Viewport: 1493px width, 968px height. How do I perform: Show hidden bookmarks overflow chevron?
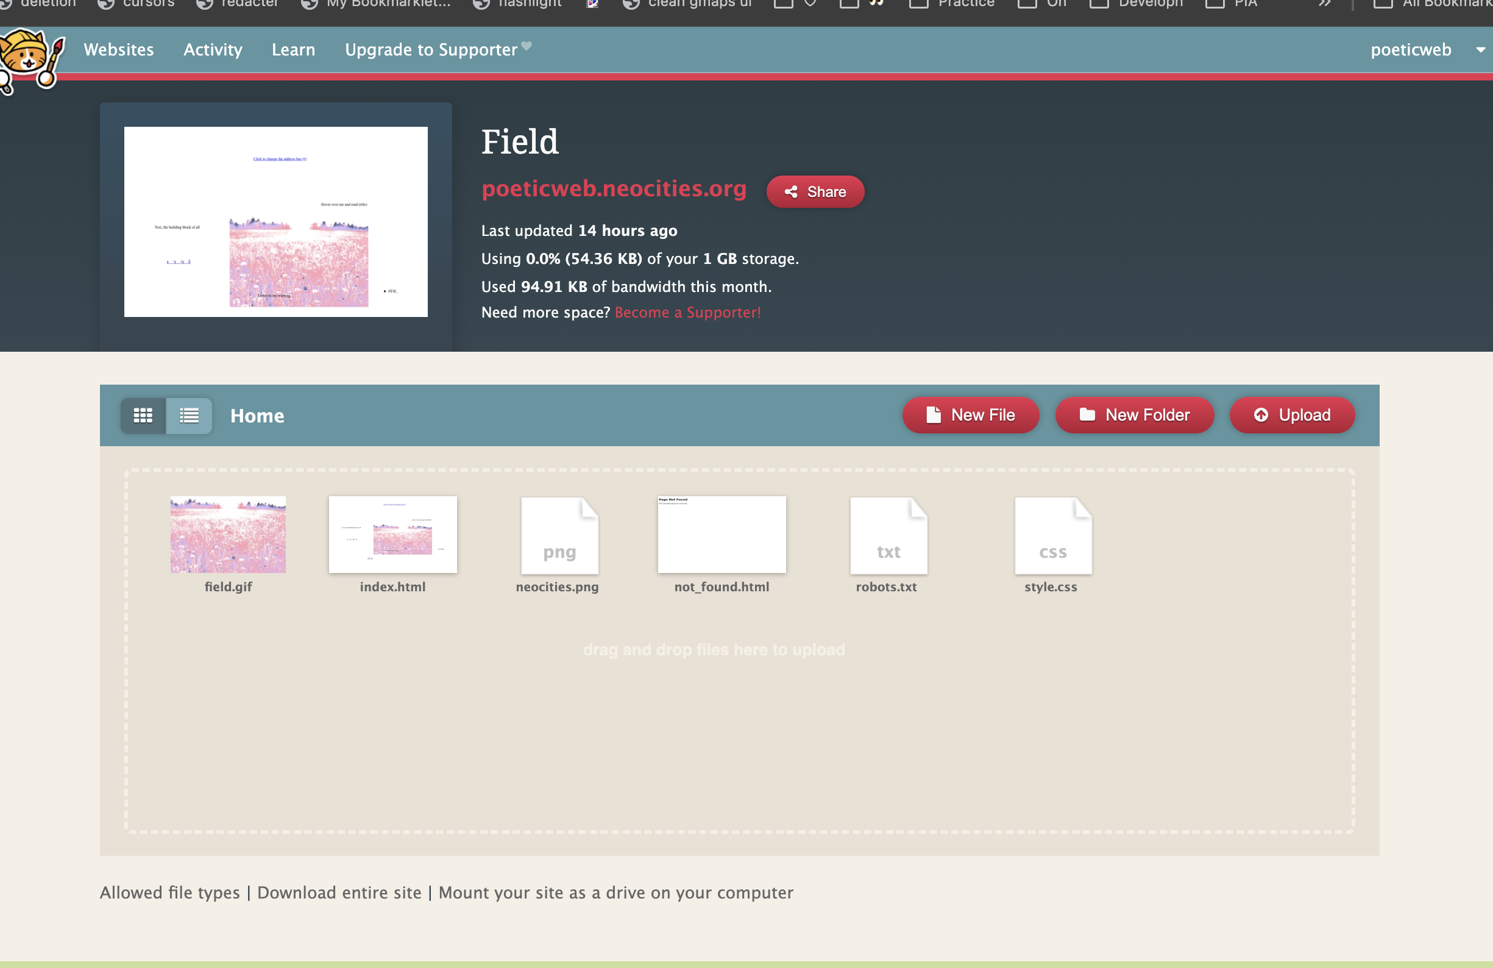click(1324, 4)
